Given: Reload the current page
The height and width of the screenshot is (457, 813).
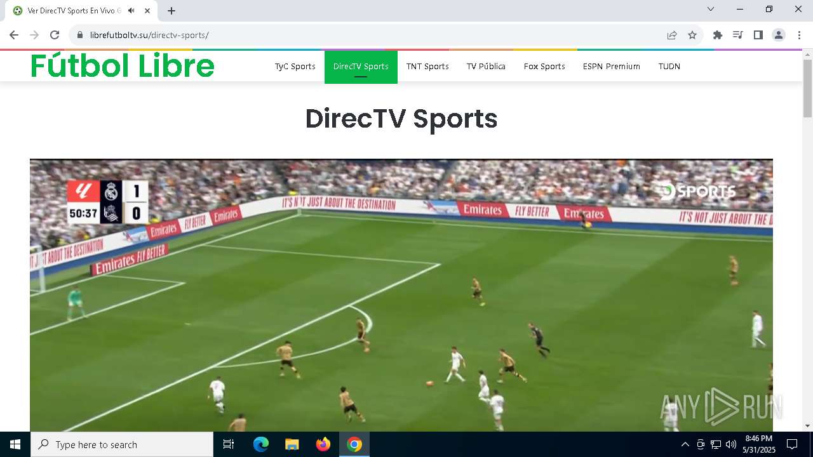Looking at the screenshot, I should point(55,35).
